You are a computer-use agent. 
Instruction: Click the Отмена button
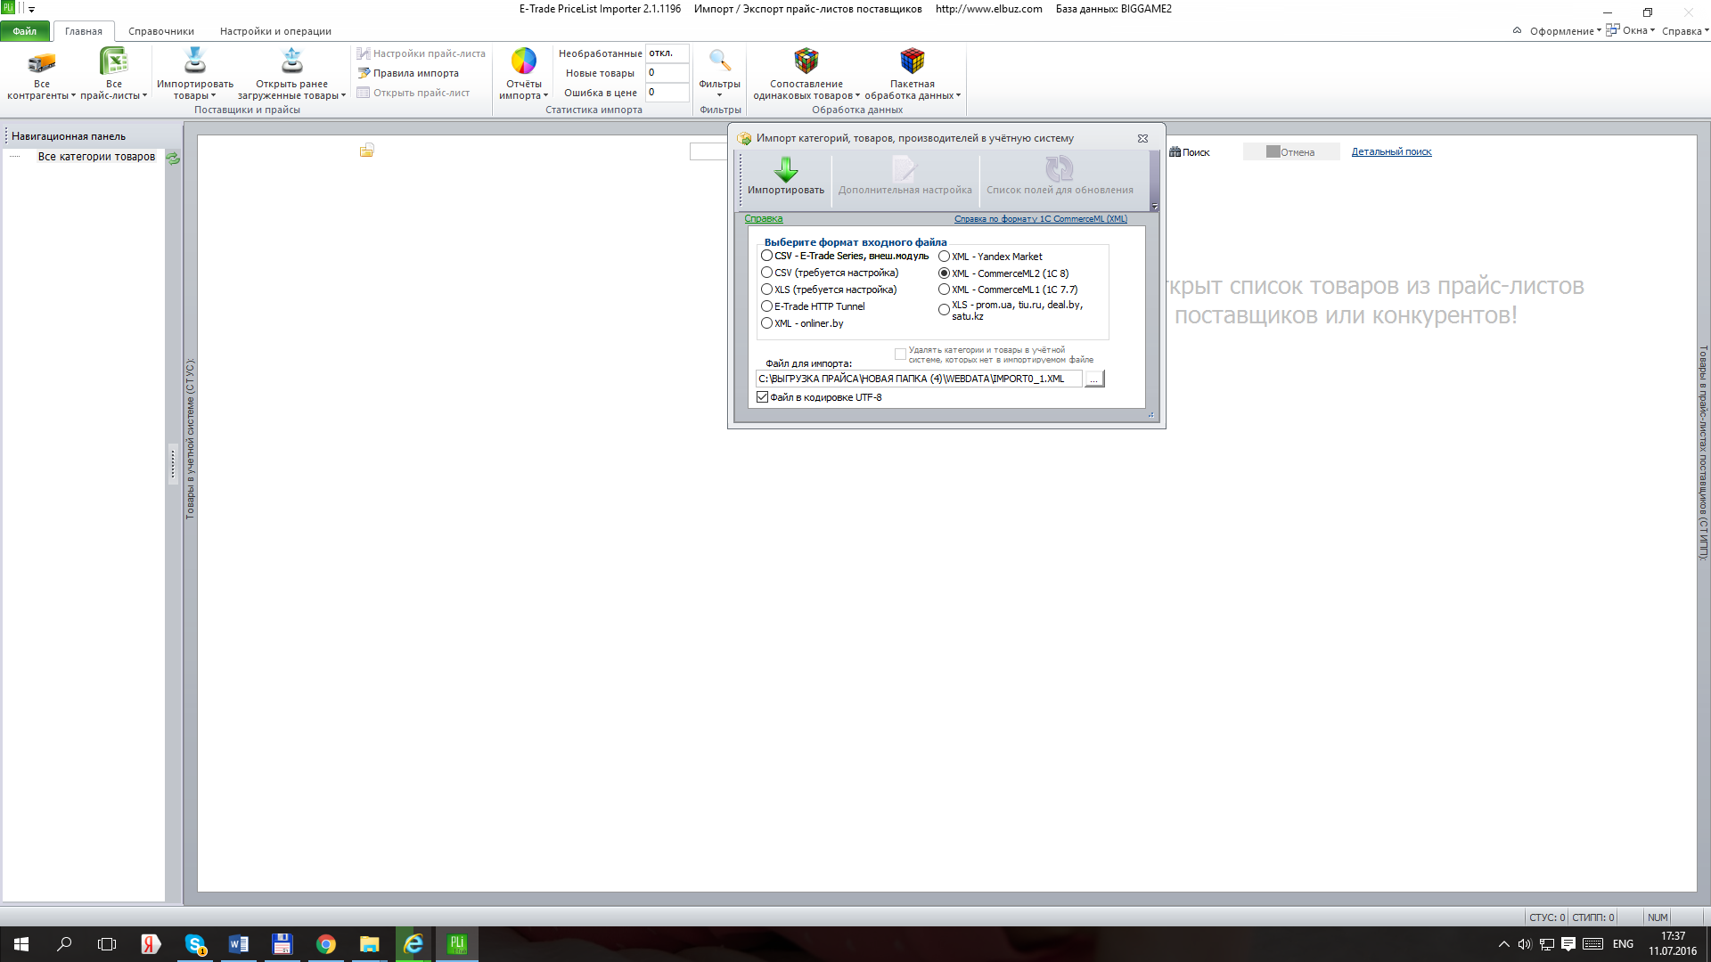[1291, 152]
